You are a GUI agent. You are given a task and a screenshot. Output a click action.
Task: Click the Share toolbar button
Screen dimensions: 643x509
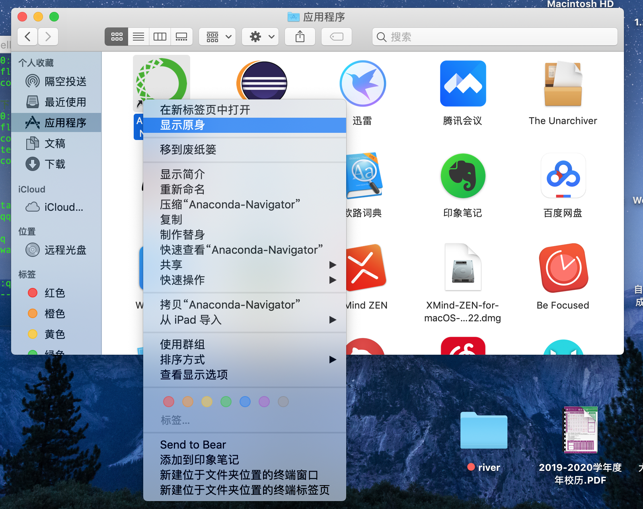[300, 37]
